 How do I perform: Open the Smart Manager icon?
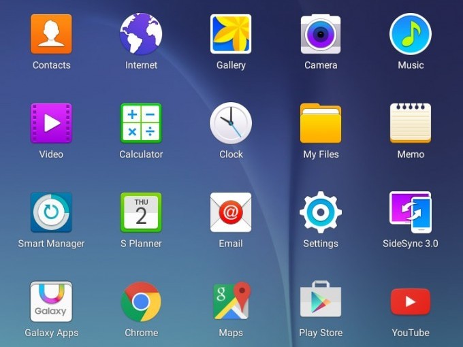(x=51, y=212)
